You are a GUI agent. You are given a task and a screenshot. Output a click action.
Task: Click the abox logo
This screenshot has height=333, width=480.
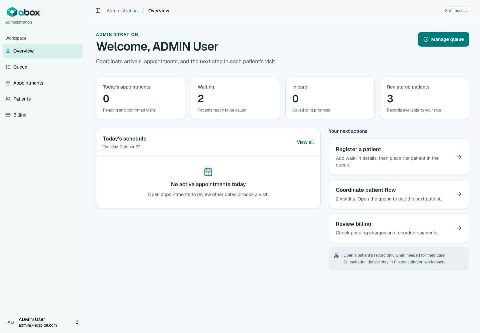23,12
